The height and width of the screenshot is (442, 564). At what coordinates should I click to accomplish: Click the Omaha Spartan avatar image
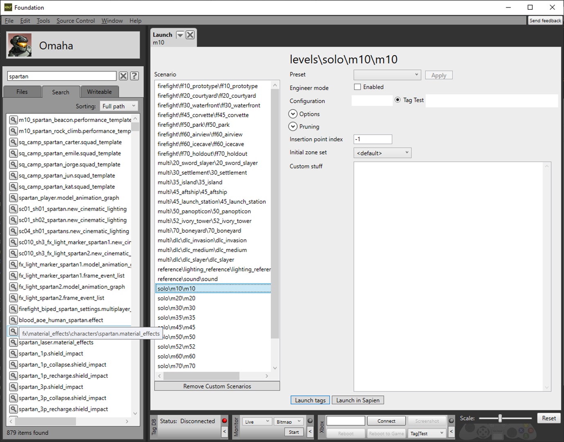pyautogui.click(x=20, y=45)
